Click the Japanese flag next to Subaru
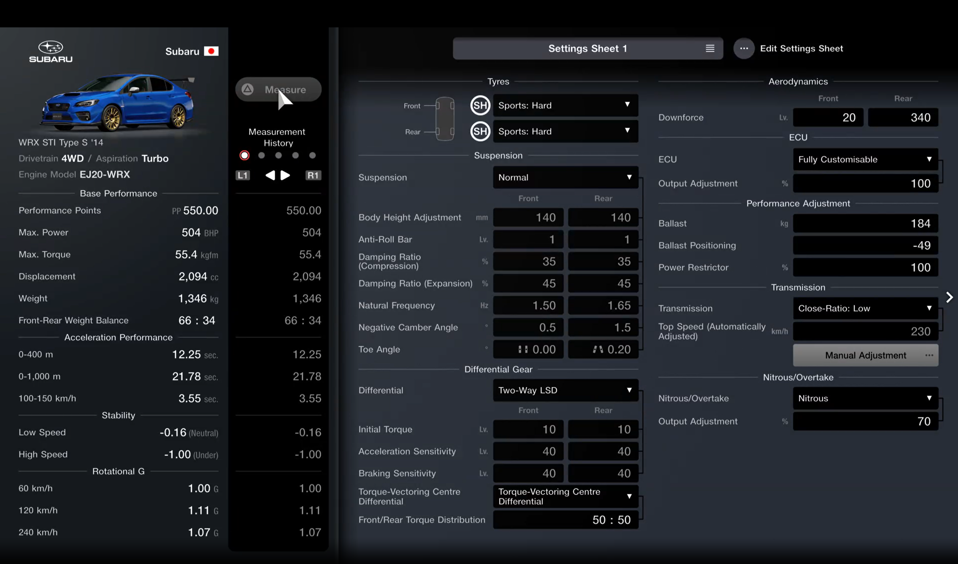This screenshot has height=564, width=958. pyautogui.click(x=212, y=51)
